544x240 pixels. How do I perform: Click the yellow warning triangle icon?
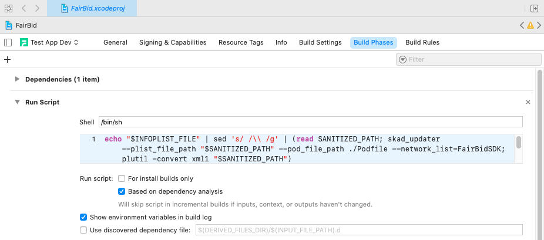530,25
